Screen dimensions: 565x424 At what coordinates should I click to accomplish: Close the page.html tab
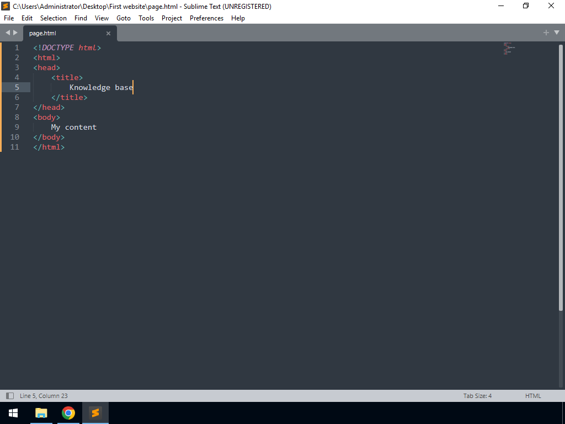point(108,33)
